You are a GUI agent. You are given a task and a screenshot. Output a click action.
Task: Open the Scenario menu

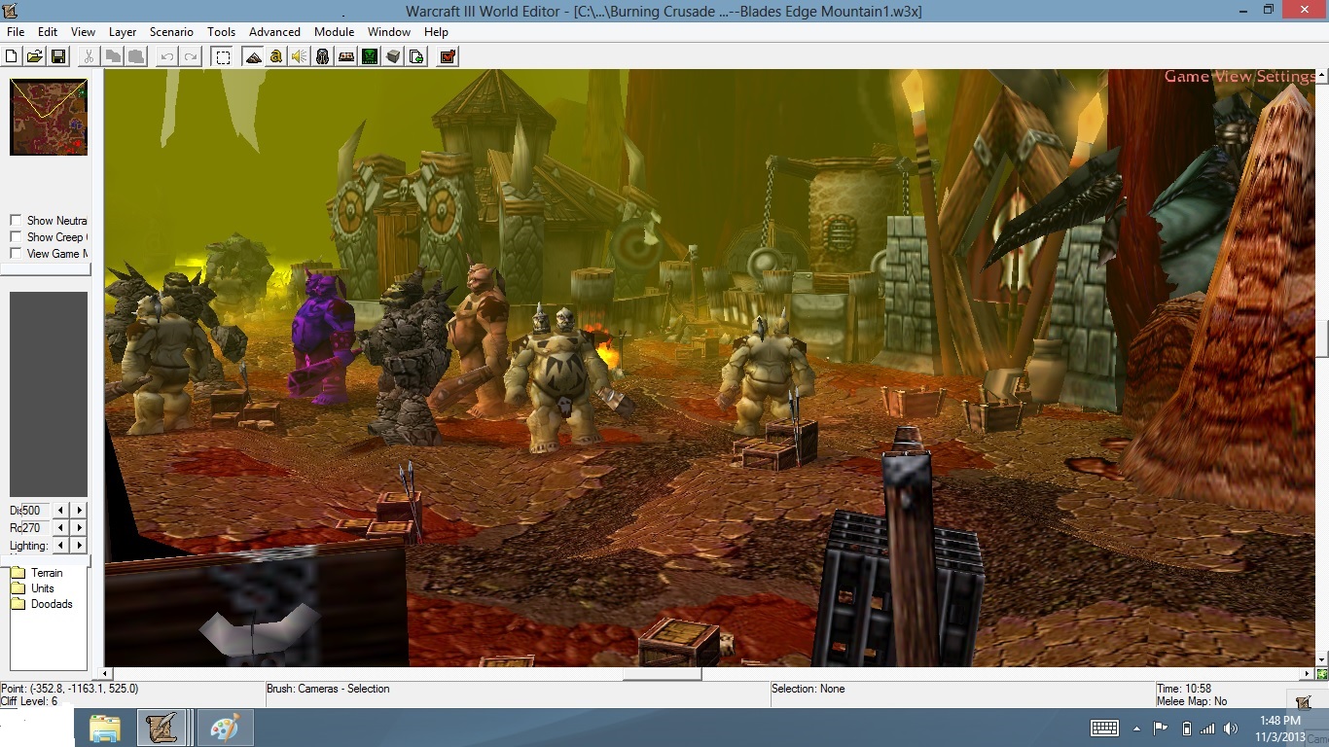[171, 32]
